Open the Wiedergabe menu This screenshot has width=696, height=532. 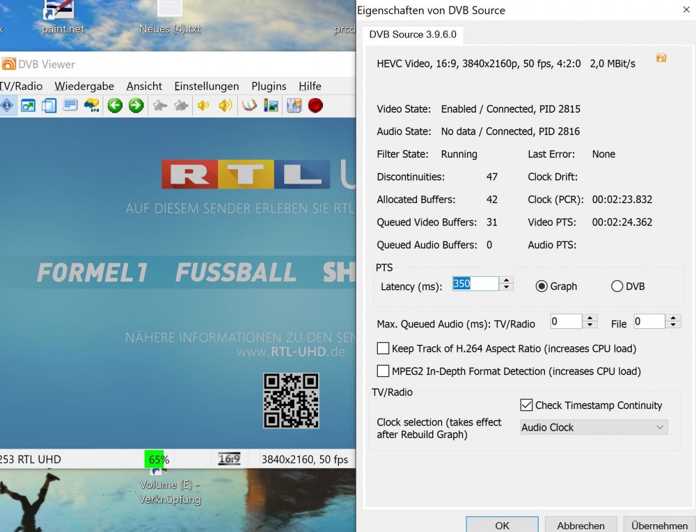(x=84, y=86)
